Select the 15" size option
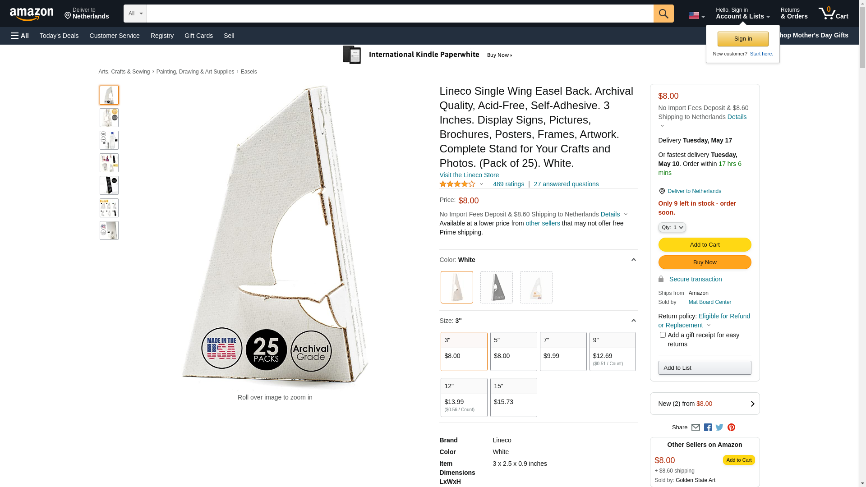The image size is (866, 487). pos(513,397)
